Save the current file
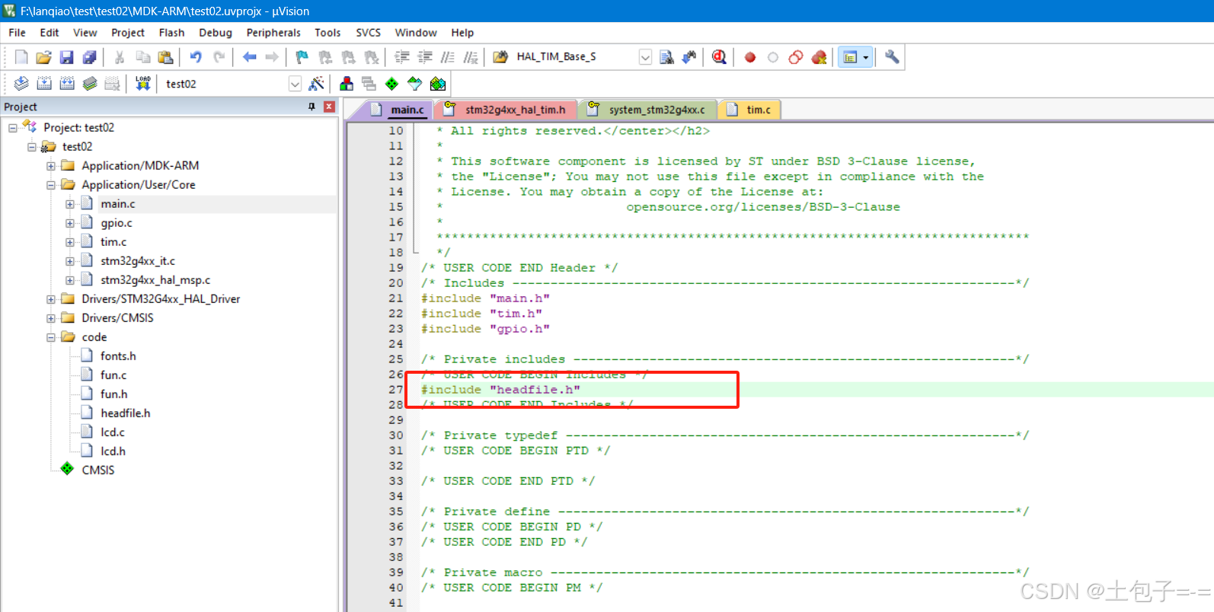 (67, 57)
